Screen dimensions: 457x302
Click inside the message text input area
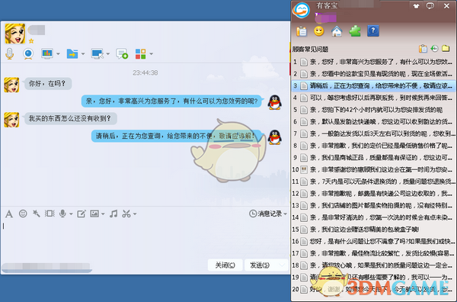pyautogui.click(x=145, y=239)
